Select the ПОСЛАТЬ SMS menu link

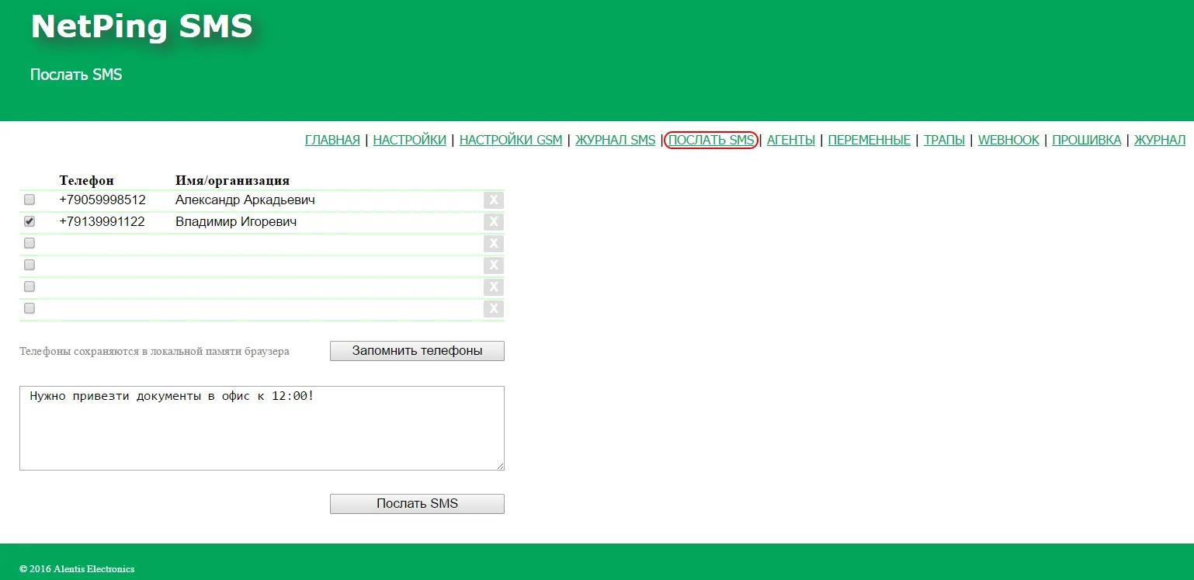coord(711,141)
